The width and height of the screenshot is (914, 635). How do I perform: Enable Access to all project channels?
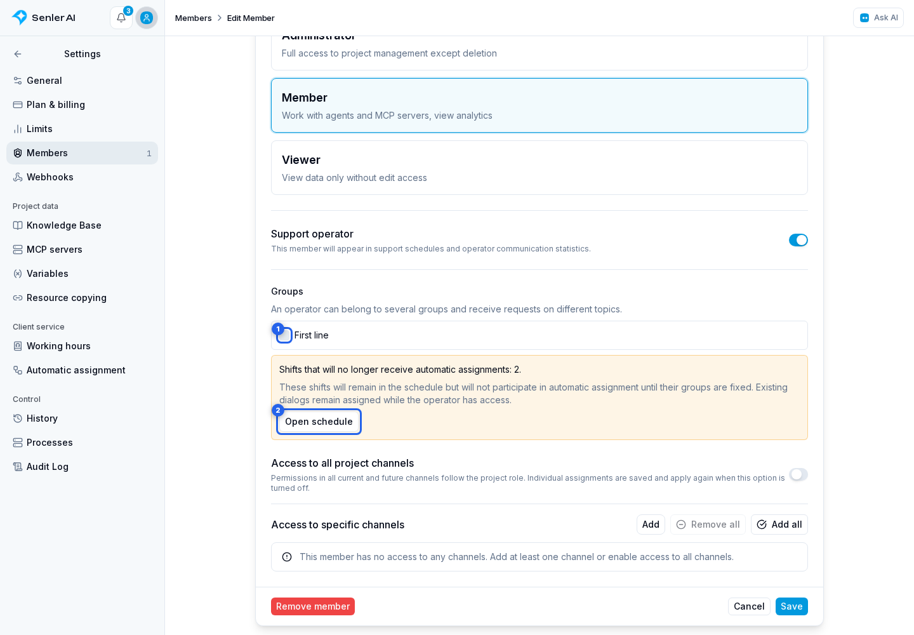[x=798, y=474]
